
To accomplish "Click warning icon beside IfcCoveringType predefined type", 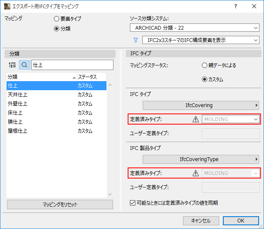I will pos(196,173).
